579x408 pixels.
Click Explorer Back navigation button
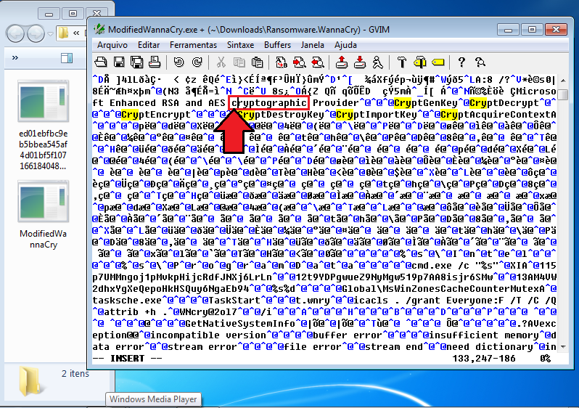tap(15, 34)
